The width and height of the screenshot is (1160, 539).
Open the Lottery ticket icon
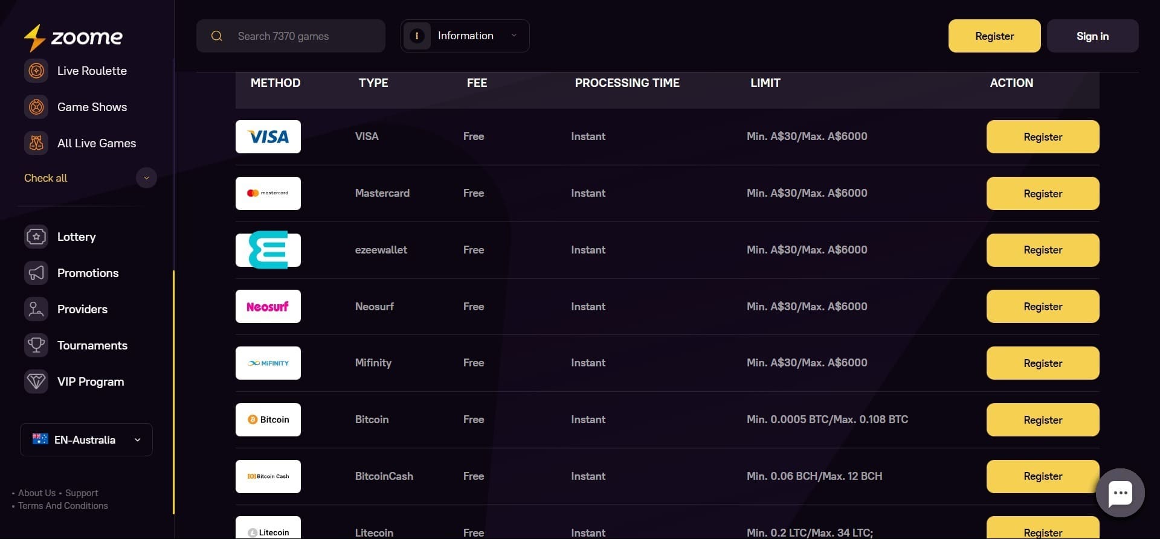pyautogui.click(x=36, y=237)
